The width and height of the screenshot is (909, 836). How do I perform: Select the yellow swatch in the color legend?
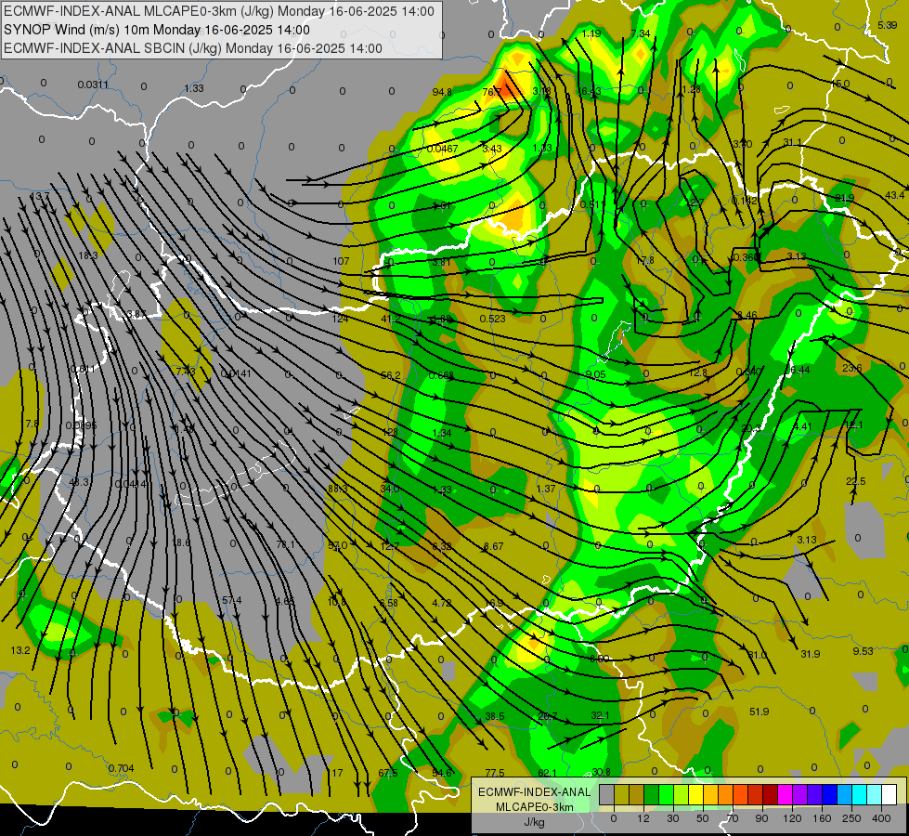tap(695, 795)
